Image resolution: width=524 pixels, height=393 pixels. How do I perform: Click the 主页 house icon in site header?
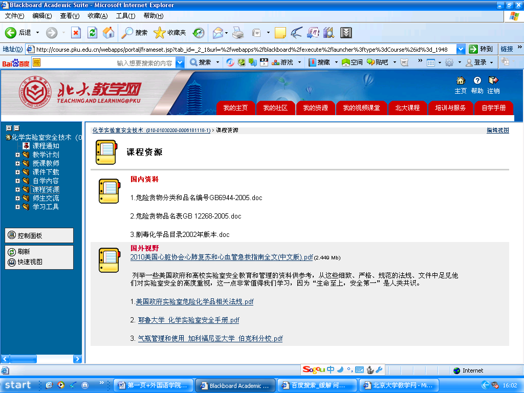(461, 80)
